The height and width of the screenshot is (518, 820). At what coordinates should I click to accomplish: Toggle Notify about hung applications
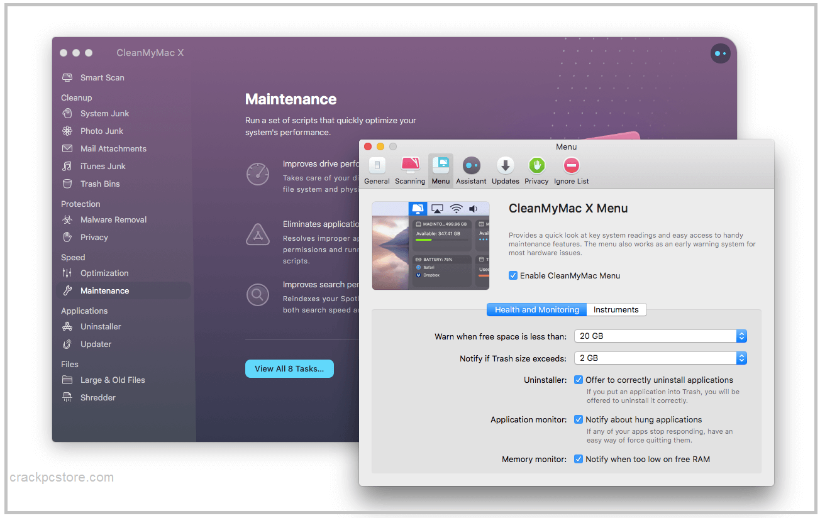pyautogui.click(x=579, y=419)
